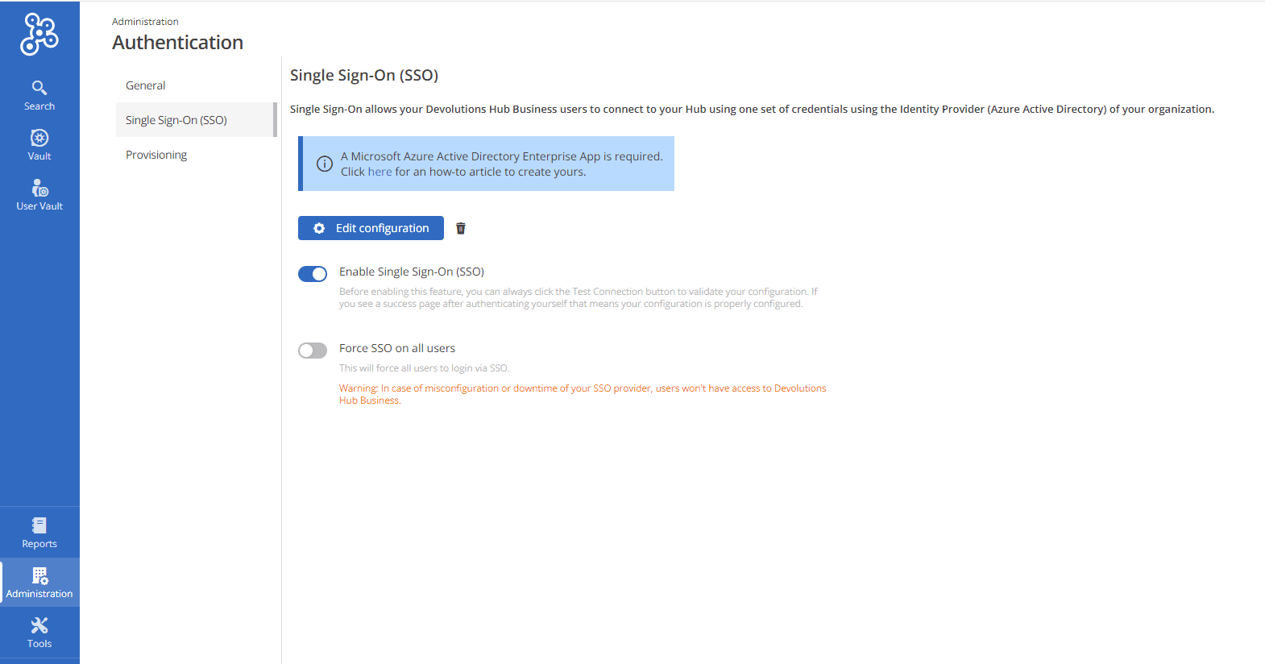Screen dimensions: 1265x664
Task: Open the Provisioning tab
Action: click(156, 155)
